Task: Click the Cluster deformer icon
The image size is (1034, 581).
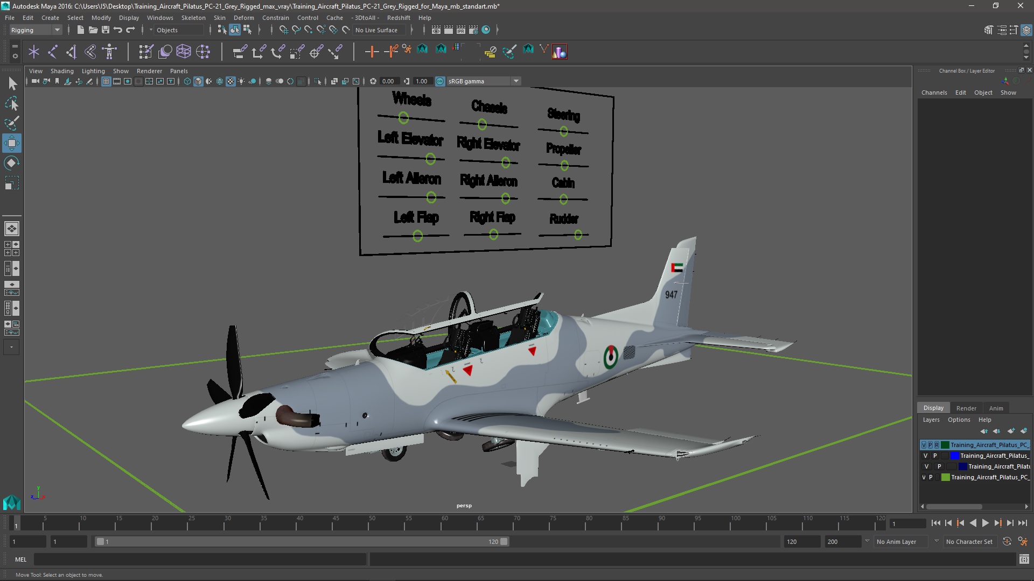Action: click(x=203, y=52)
